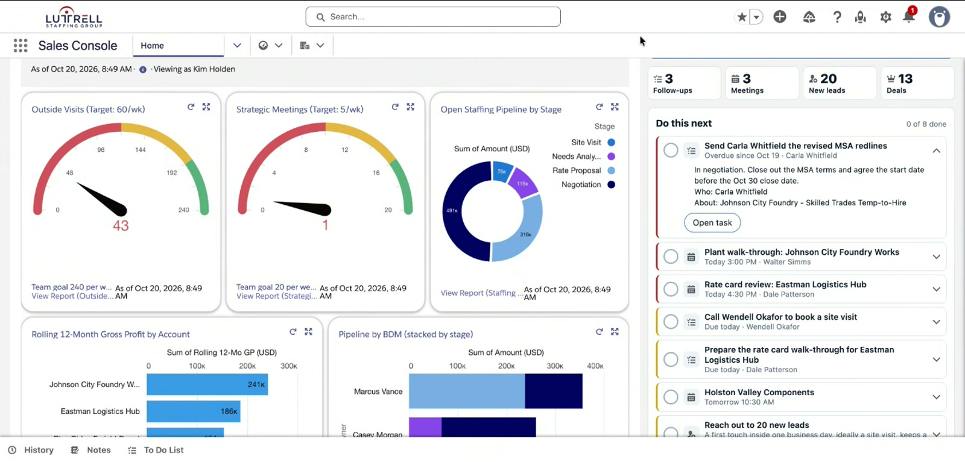
Task: Check off Call Wendell Okafor task
Action: tap(671, 322)
